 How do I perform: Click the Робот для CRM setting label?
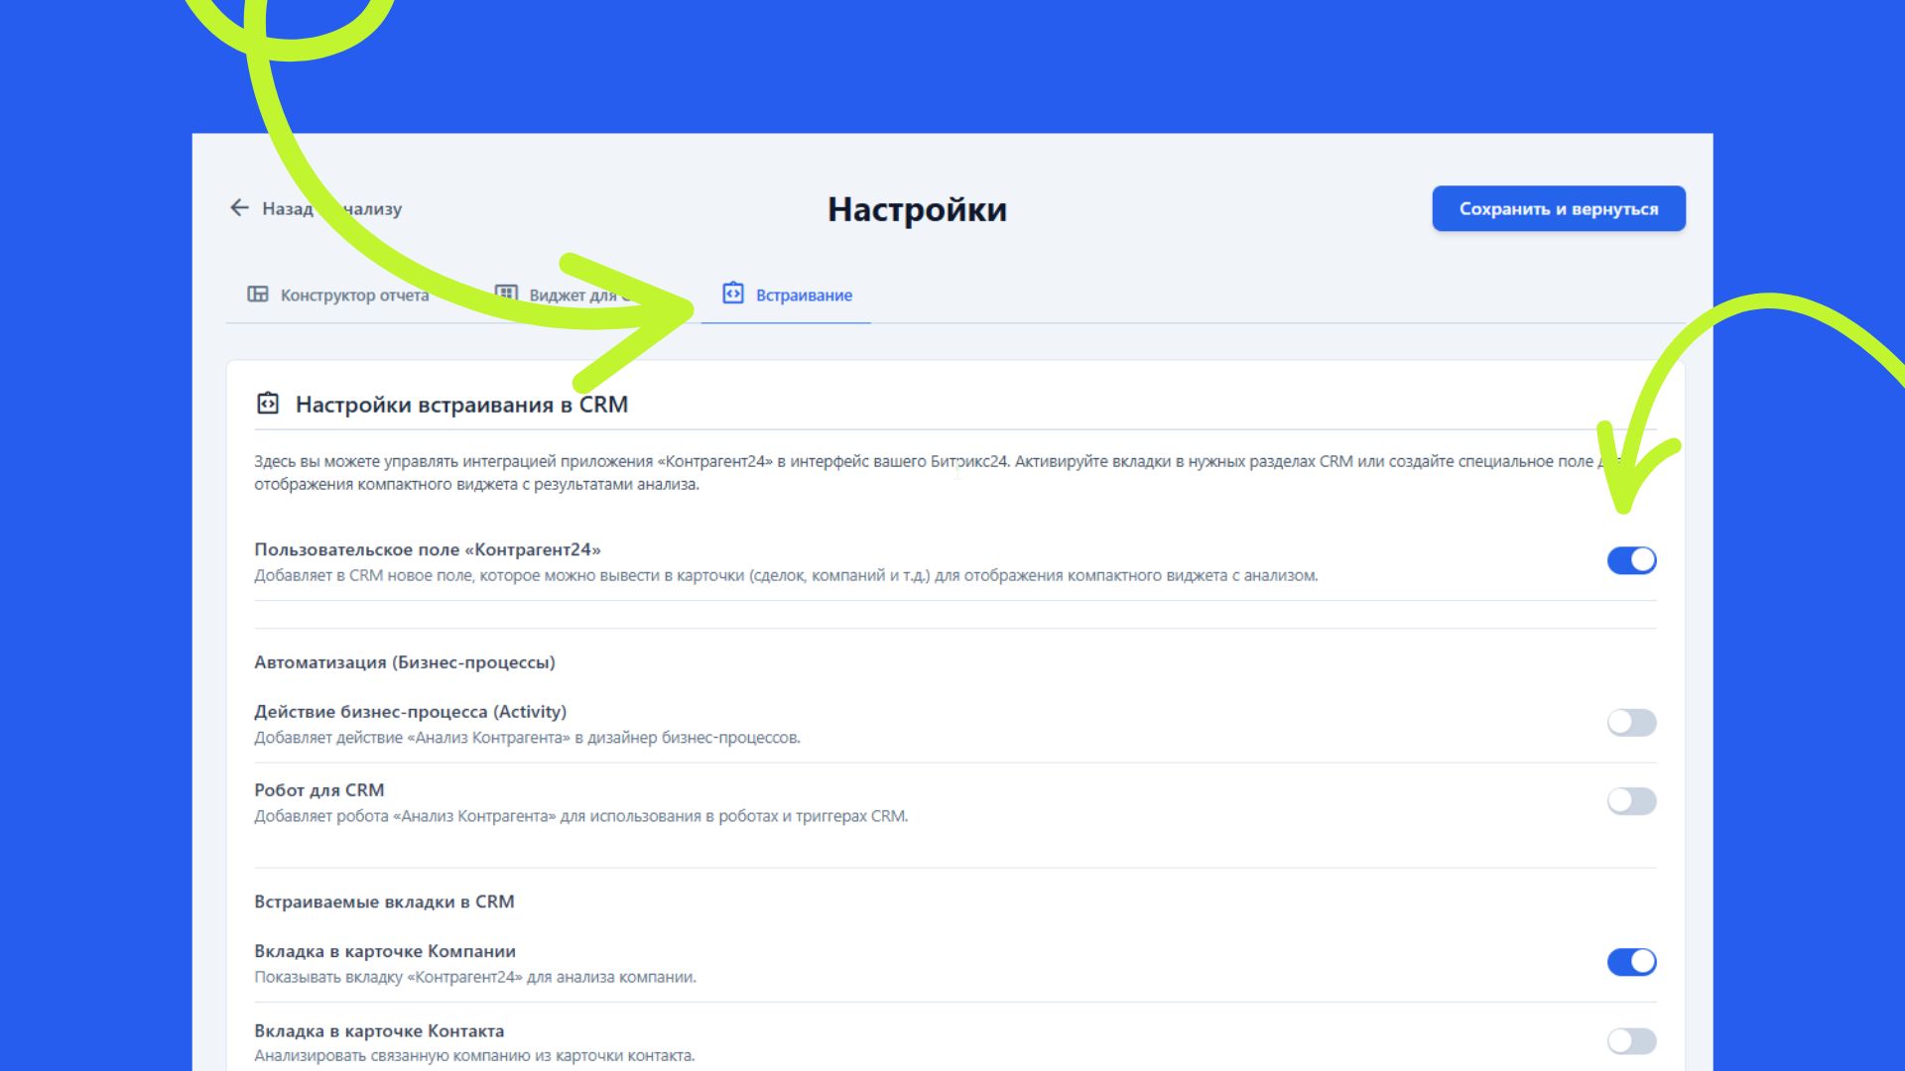point(318,790)
